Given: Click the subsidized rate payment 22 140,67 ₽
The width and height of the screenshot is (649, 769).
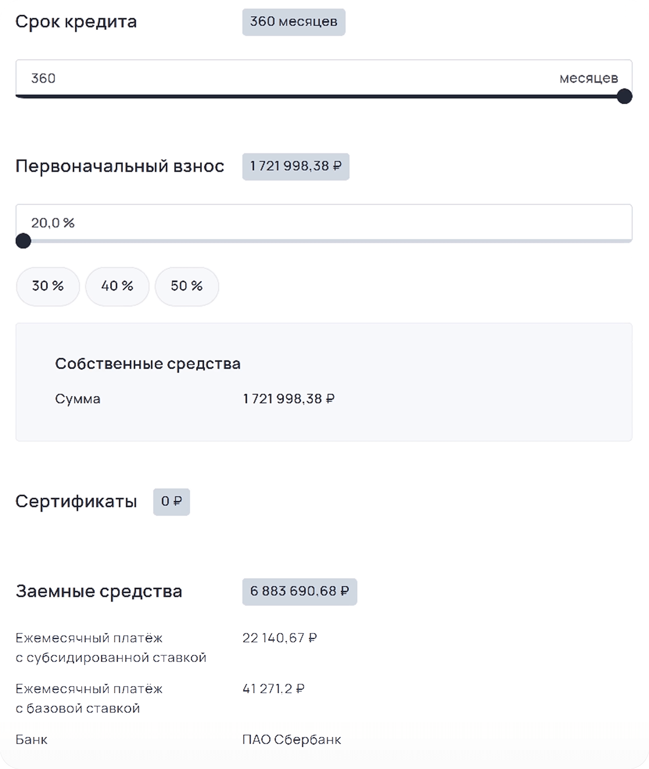Looking at the screenshot, I should 280,638.
